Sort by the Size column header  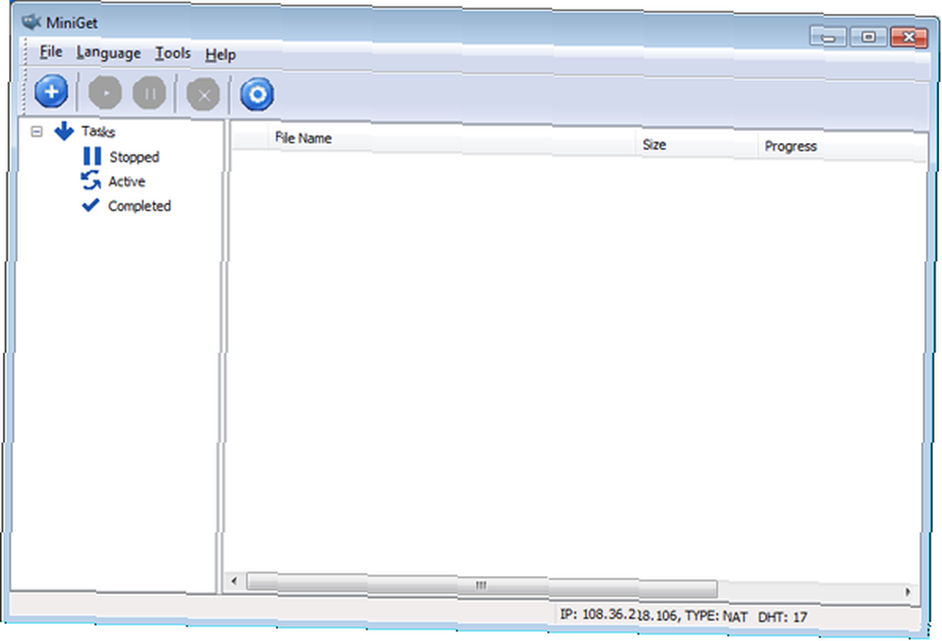(697, 145)
